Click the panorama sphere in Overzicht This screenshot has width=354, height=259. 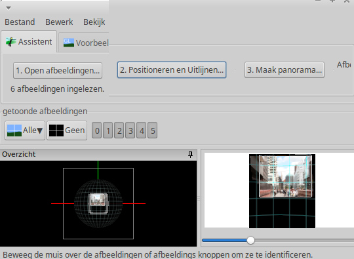[x=98, y=203]
